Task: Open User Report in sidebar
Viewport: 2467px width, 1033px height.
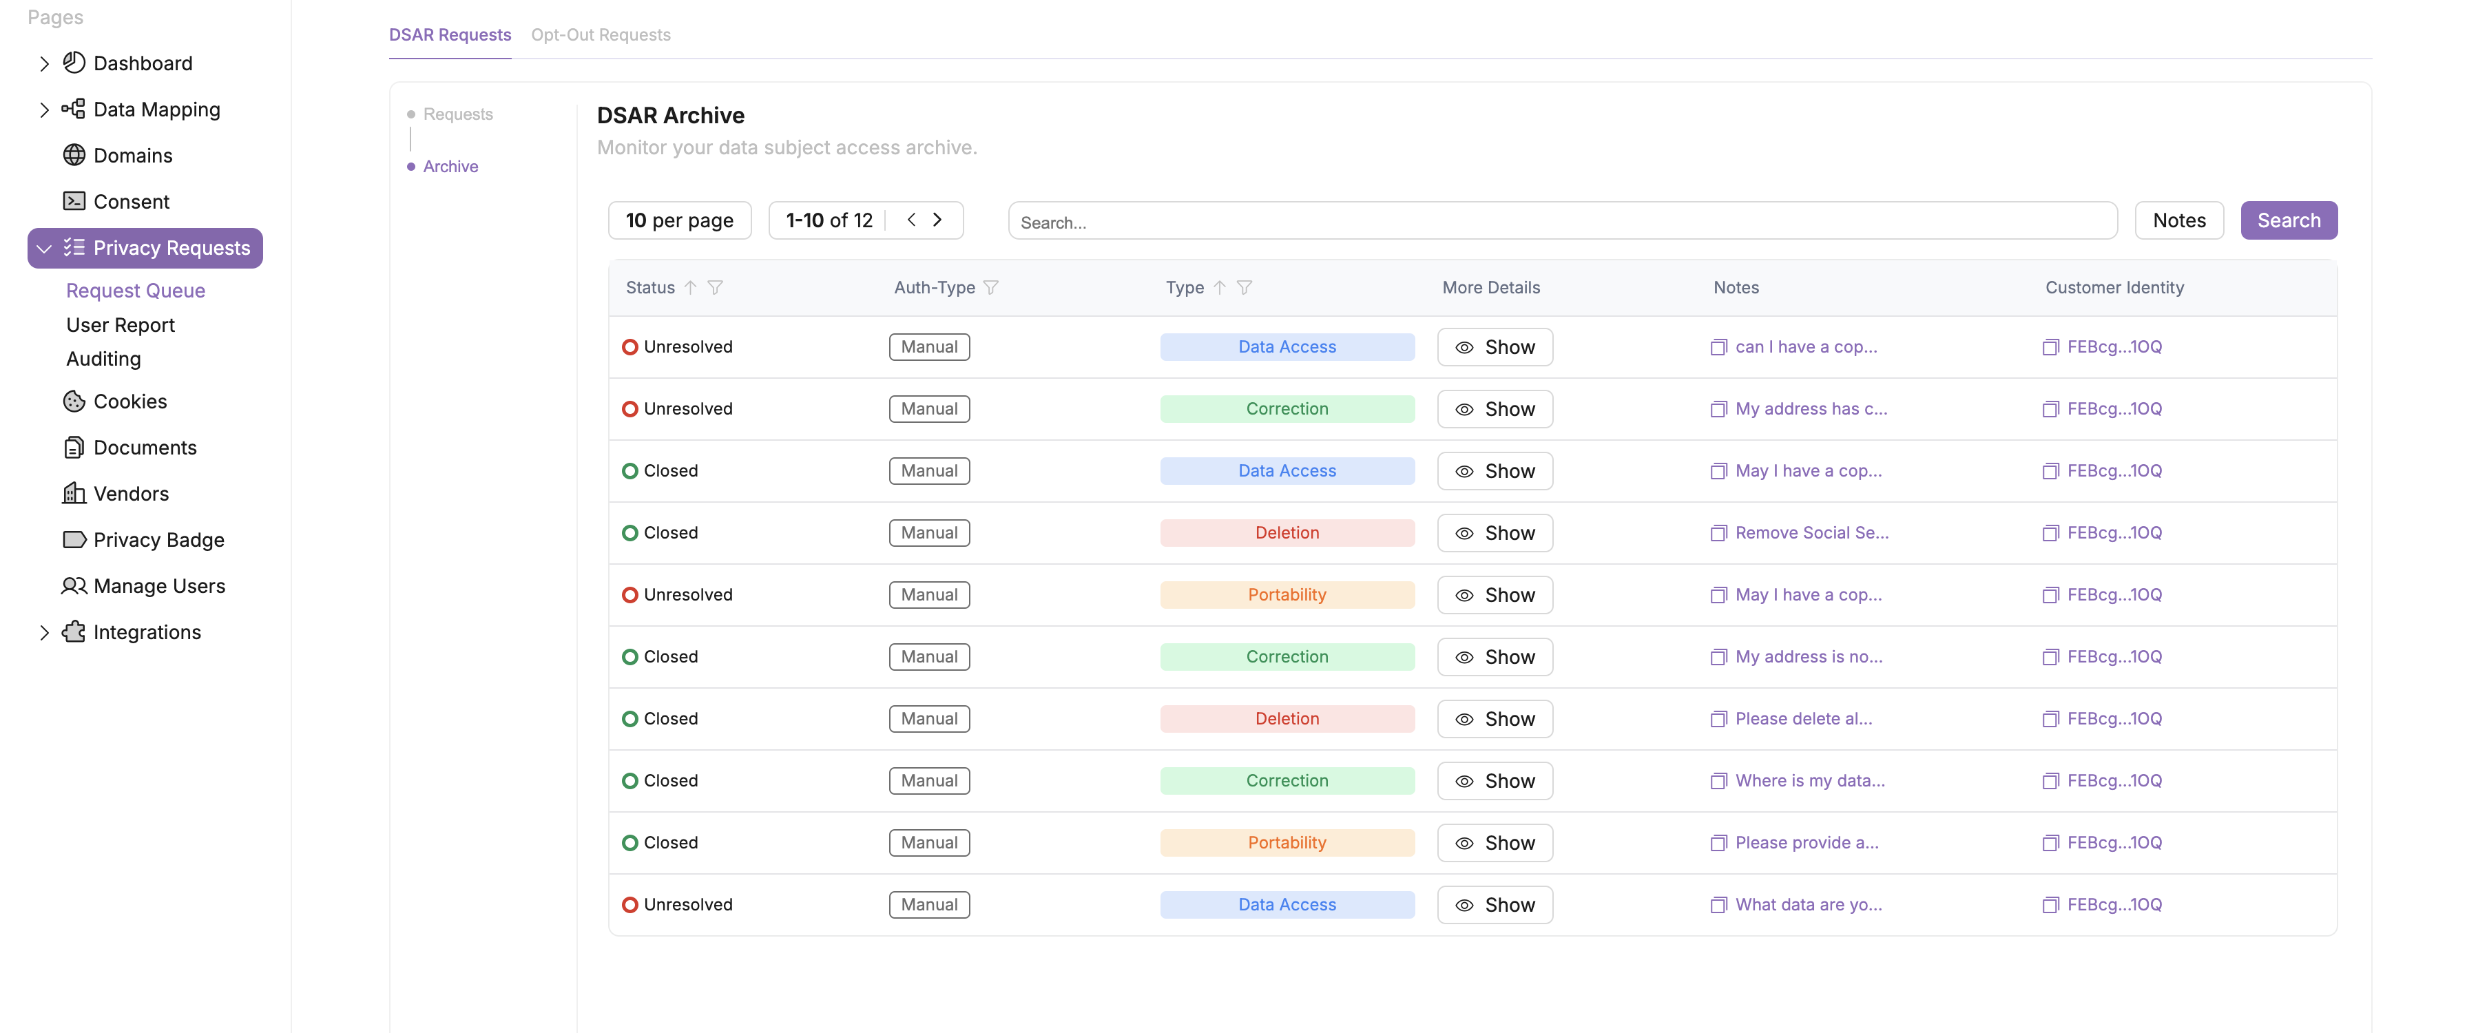Action: [x=121, y=324]
